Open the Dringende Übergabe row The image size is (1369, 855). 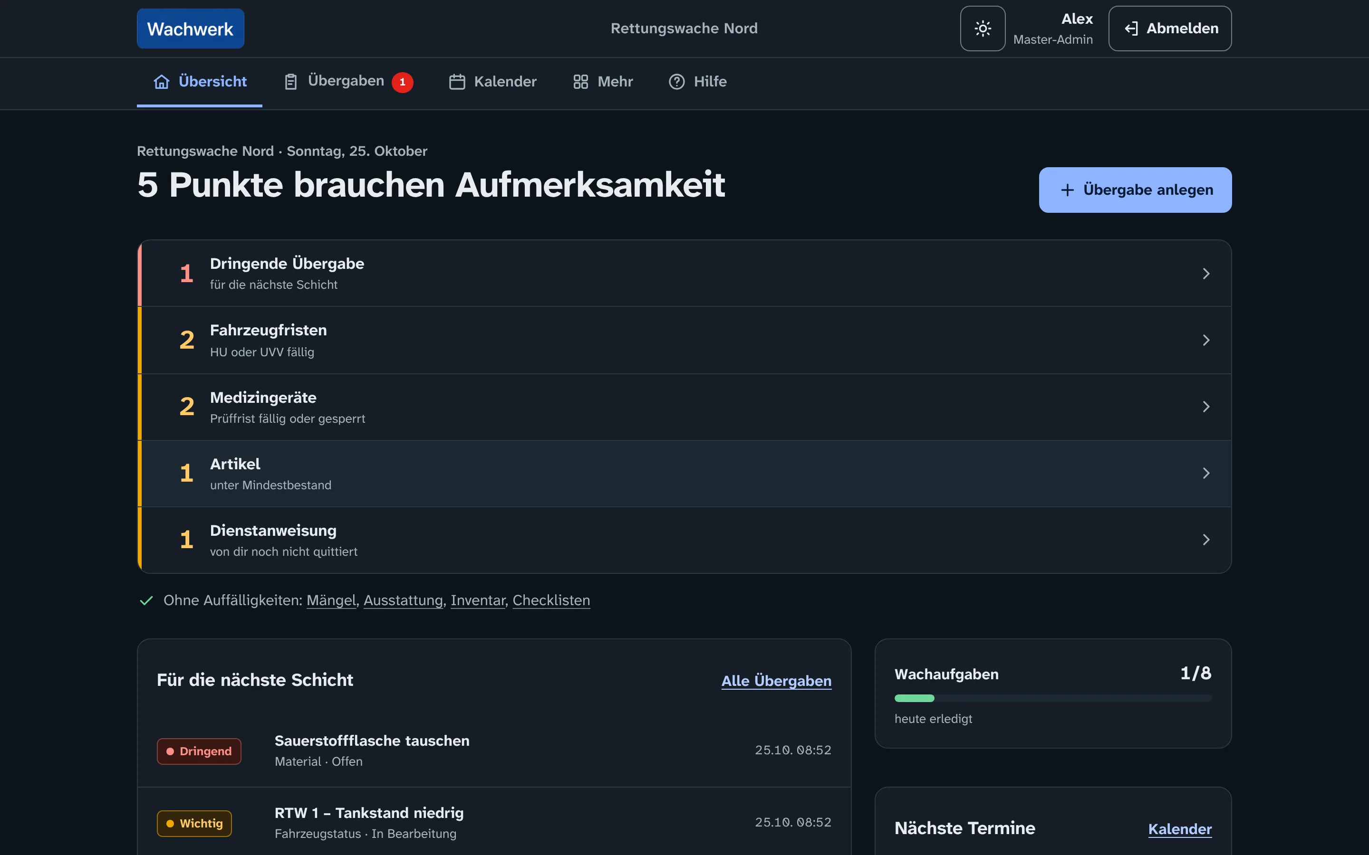(x=684, y=274)
